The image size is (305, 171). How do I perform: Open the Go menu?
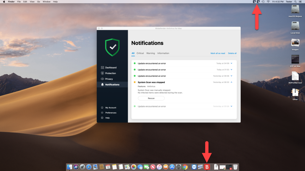(38, 1)
